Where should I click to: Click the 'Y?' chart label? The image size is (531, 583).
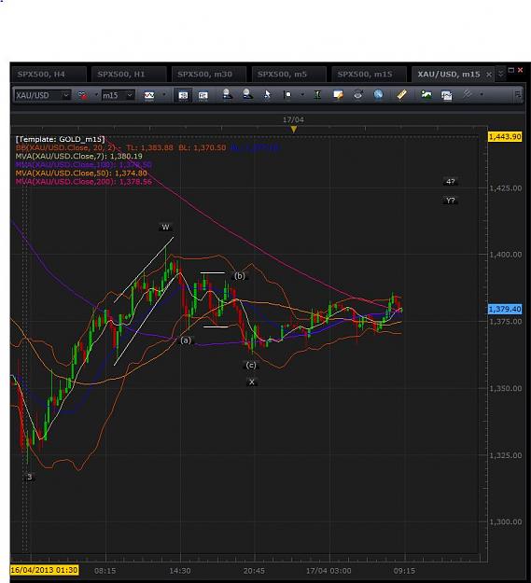click(451, 201)
